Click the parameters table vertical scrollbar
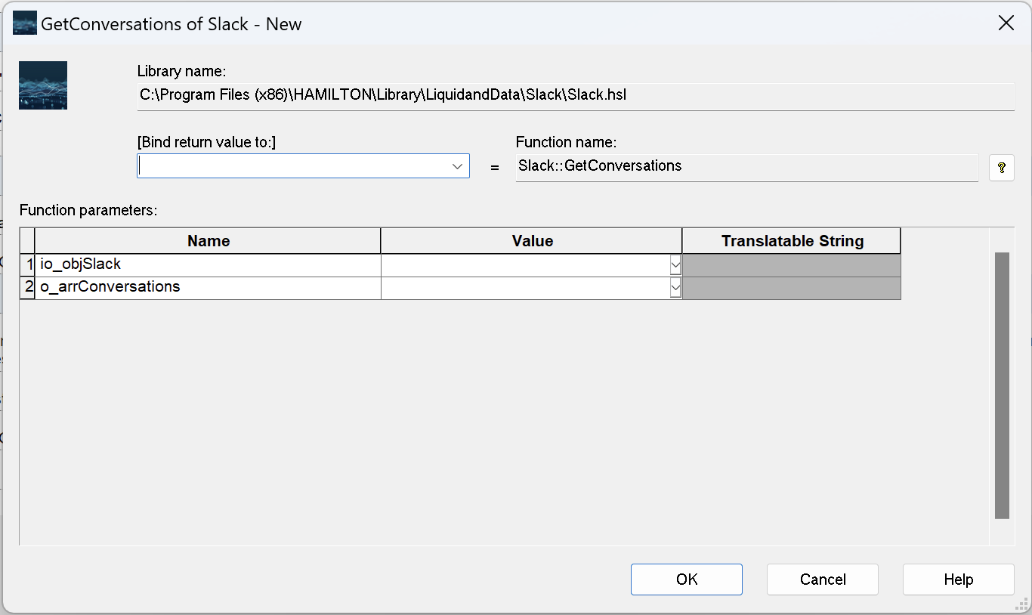 [x=1002, y=385]
